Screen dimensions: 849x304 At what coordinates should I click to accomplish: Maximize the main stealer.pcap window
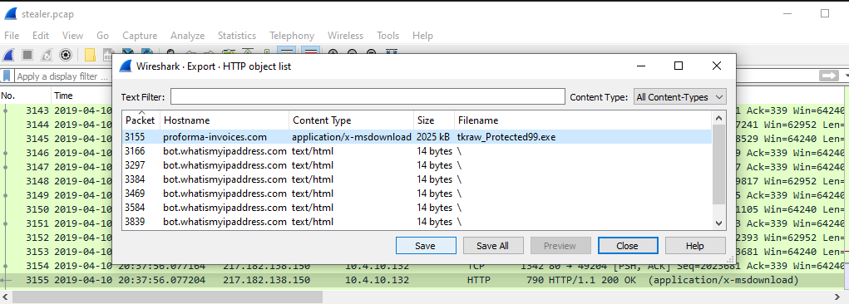825,13
